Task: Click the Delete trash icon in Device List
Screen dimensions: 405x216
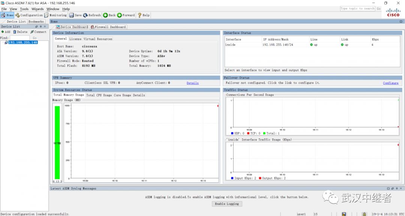Action: [15, 32]
